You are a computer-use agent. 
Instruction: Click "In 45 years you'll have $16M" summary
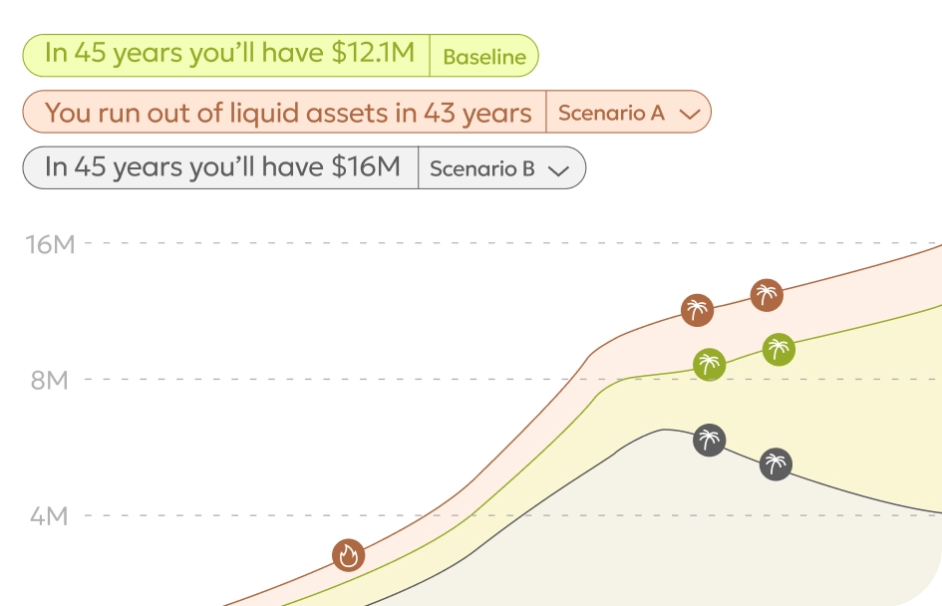tap(221, 167)
